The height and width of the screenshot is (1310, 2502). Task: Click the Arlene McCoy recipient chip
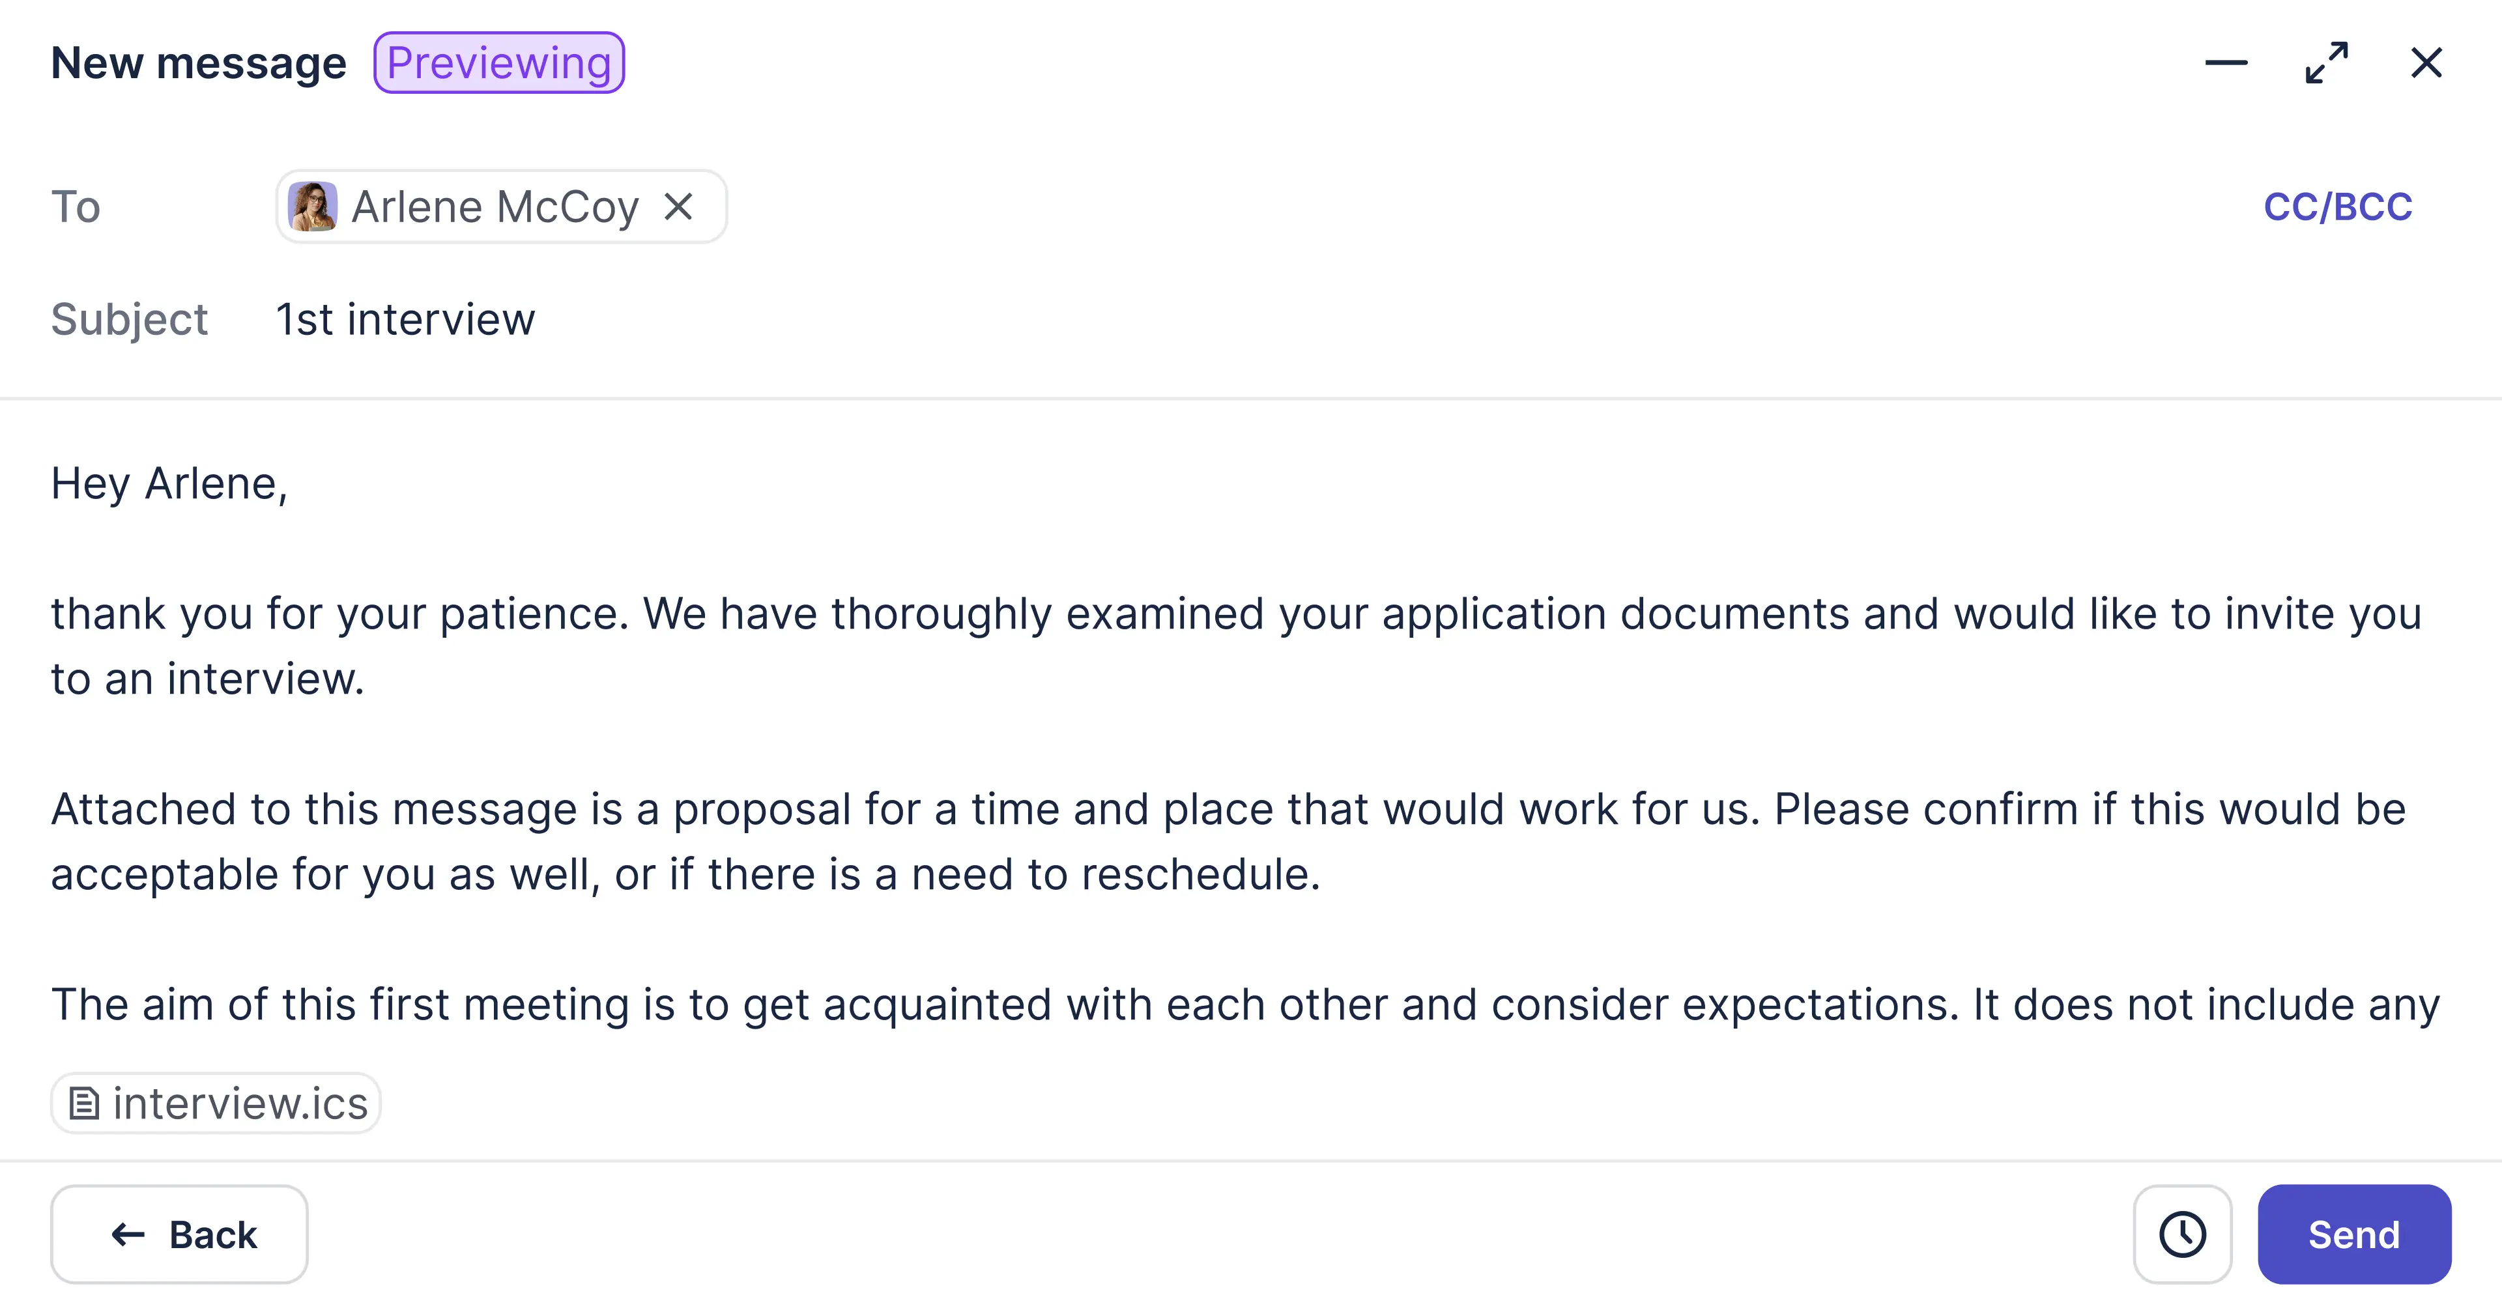[x=501, y=206]
